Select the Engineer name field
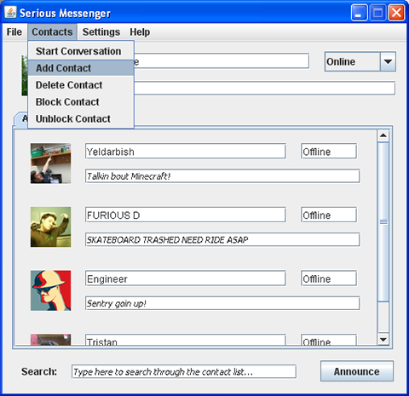This screenshot has width=409, height=396. coord(186,278)
